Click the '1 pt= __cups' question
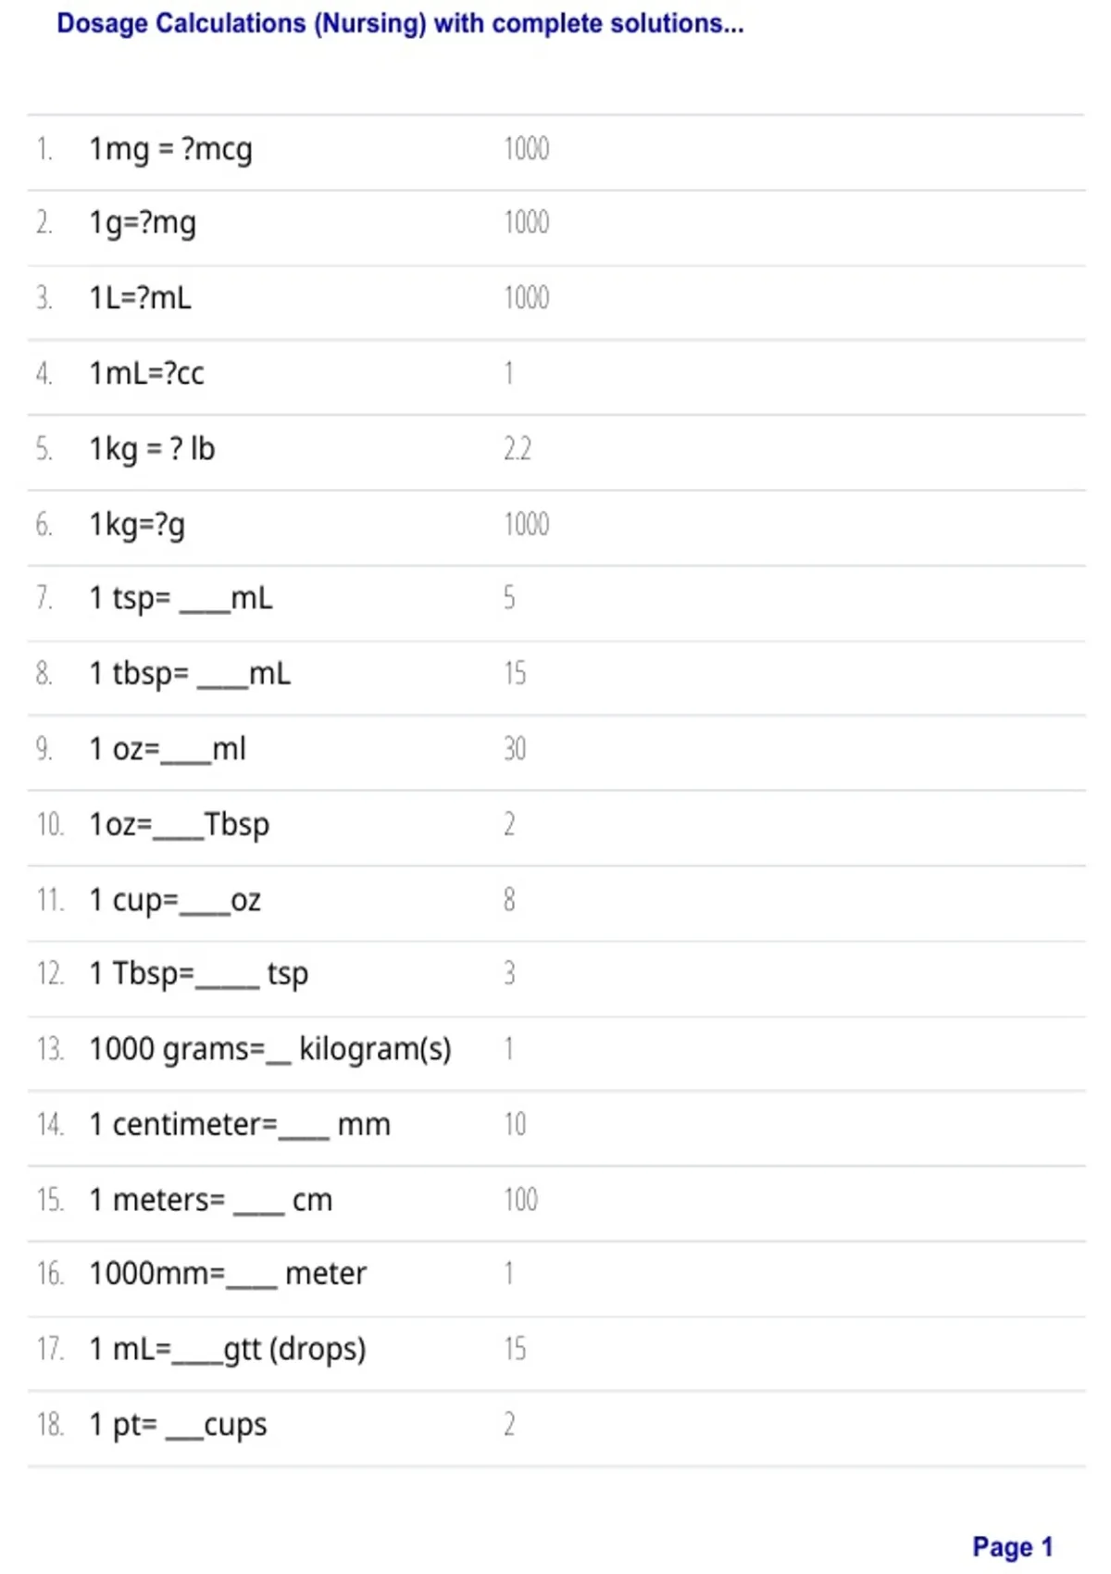The width and height of the screenshot is (1111, 1574). [x=178, y=1425]
